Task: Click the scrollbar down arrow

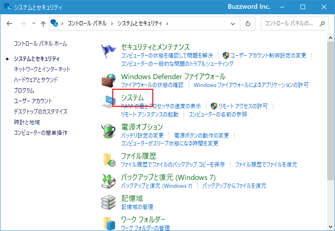Action: click(330, 227)
